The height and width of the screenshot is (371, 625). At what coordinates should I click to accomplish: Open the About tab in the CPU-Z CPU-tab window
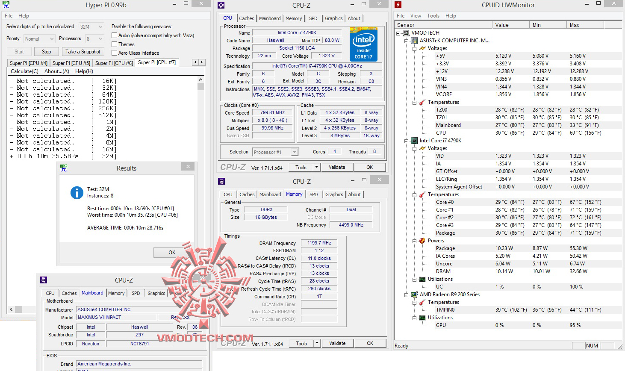click(x=354, y=18)
